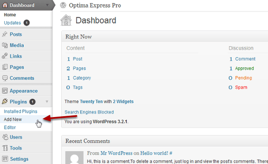Select Home under Dashboard

[10, 15]
